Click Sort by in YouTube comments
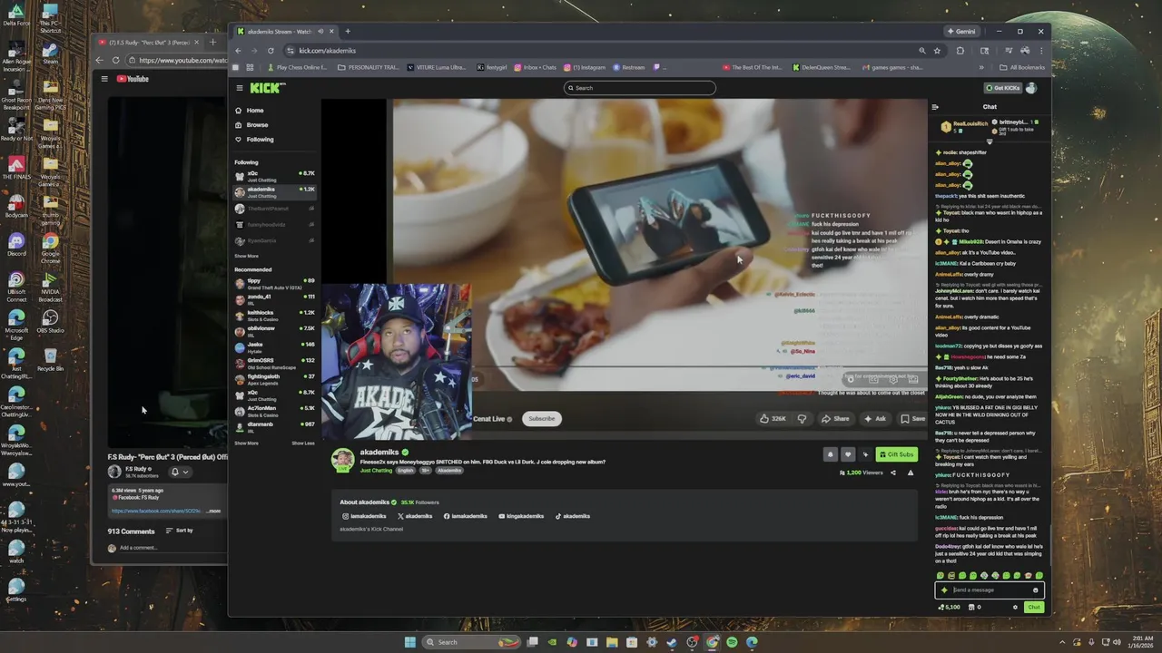This screenshot has width=1162, height=653. pos(179,531)
